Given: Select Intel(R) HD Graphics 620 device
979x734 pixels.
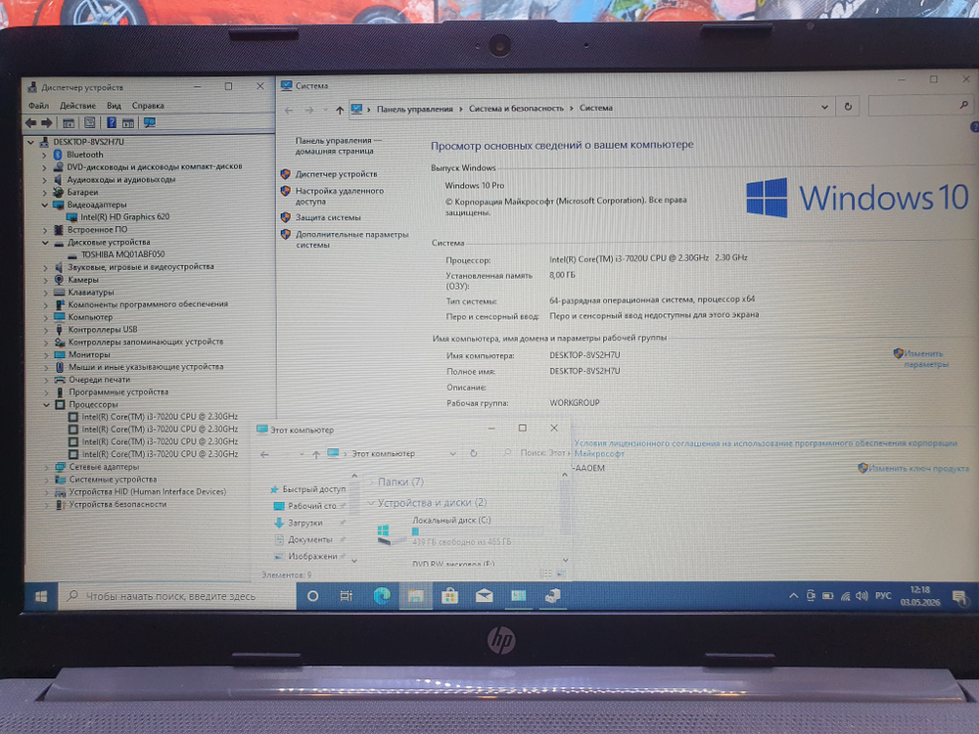Looking at the screenshot, I should [124, 216].
